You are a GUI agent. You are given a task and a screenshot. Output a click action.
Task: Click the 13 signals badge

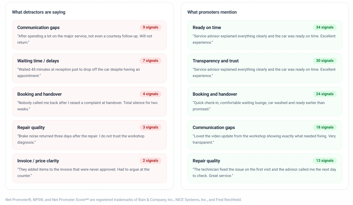325,161
